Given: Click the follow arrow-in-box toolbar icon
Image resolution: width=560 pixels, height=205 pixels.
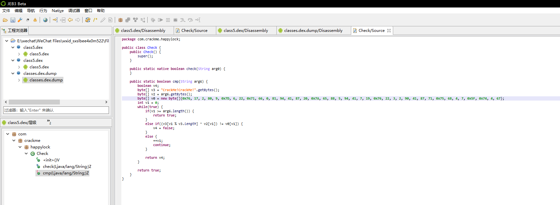Looking at the screenshot, I should 63,20.
